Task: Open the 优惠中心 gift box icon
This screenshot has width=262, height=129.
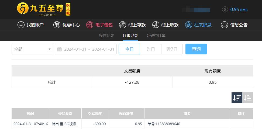Action: [x=57, y=25]
